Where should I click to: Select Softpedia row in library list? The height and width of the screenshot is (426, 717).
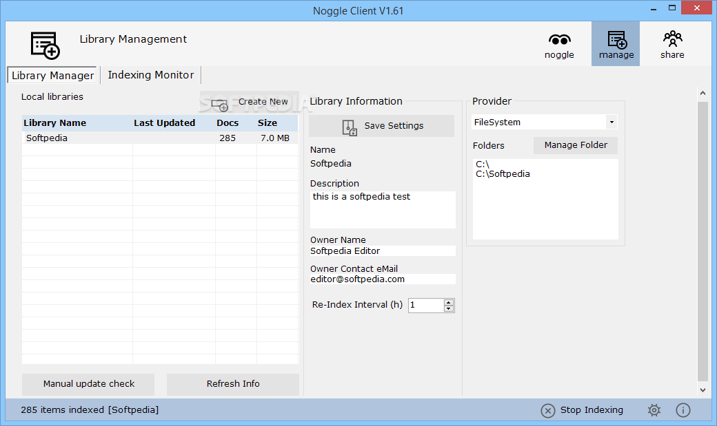[x=160, y=138]
